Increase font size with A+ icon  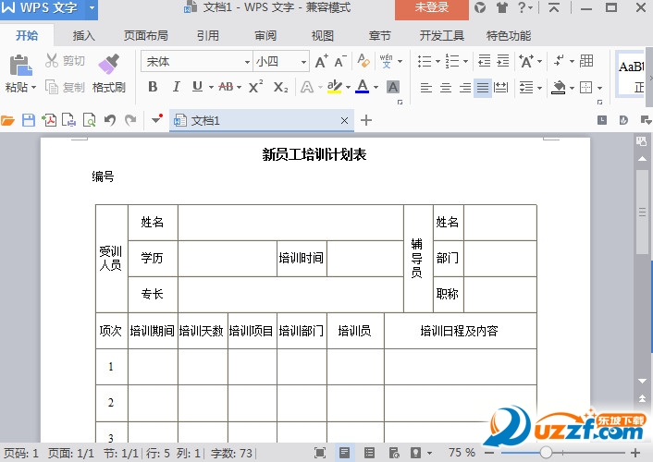[x=321, y=61]
